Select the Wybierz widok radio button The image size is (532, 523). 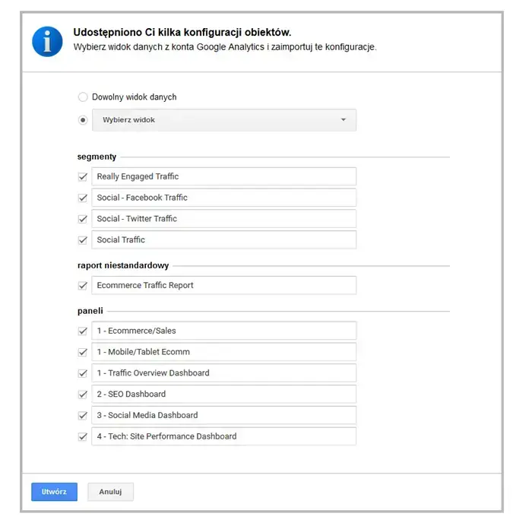click(x=83, y=120)
